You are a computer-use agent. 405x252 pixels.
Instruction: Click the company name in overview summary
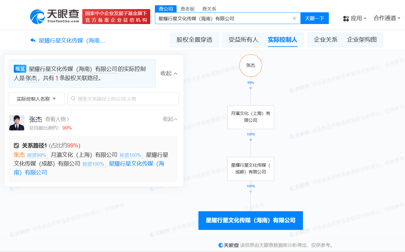(73, 69)
